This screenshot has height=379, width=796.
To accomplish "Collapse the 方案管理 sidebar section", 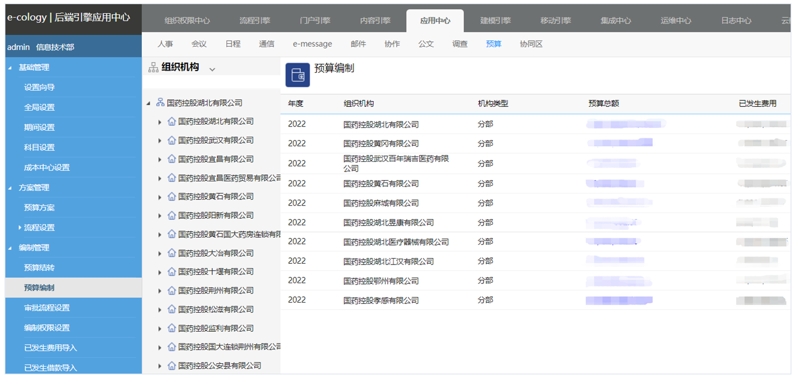I will [x=10, y=188].
